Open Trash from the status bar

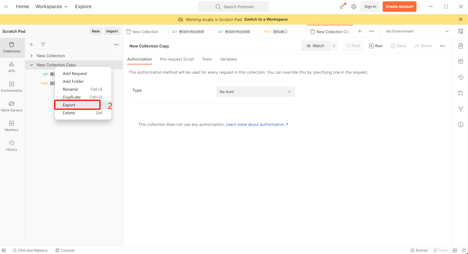[440, 250]
